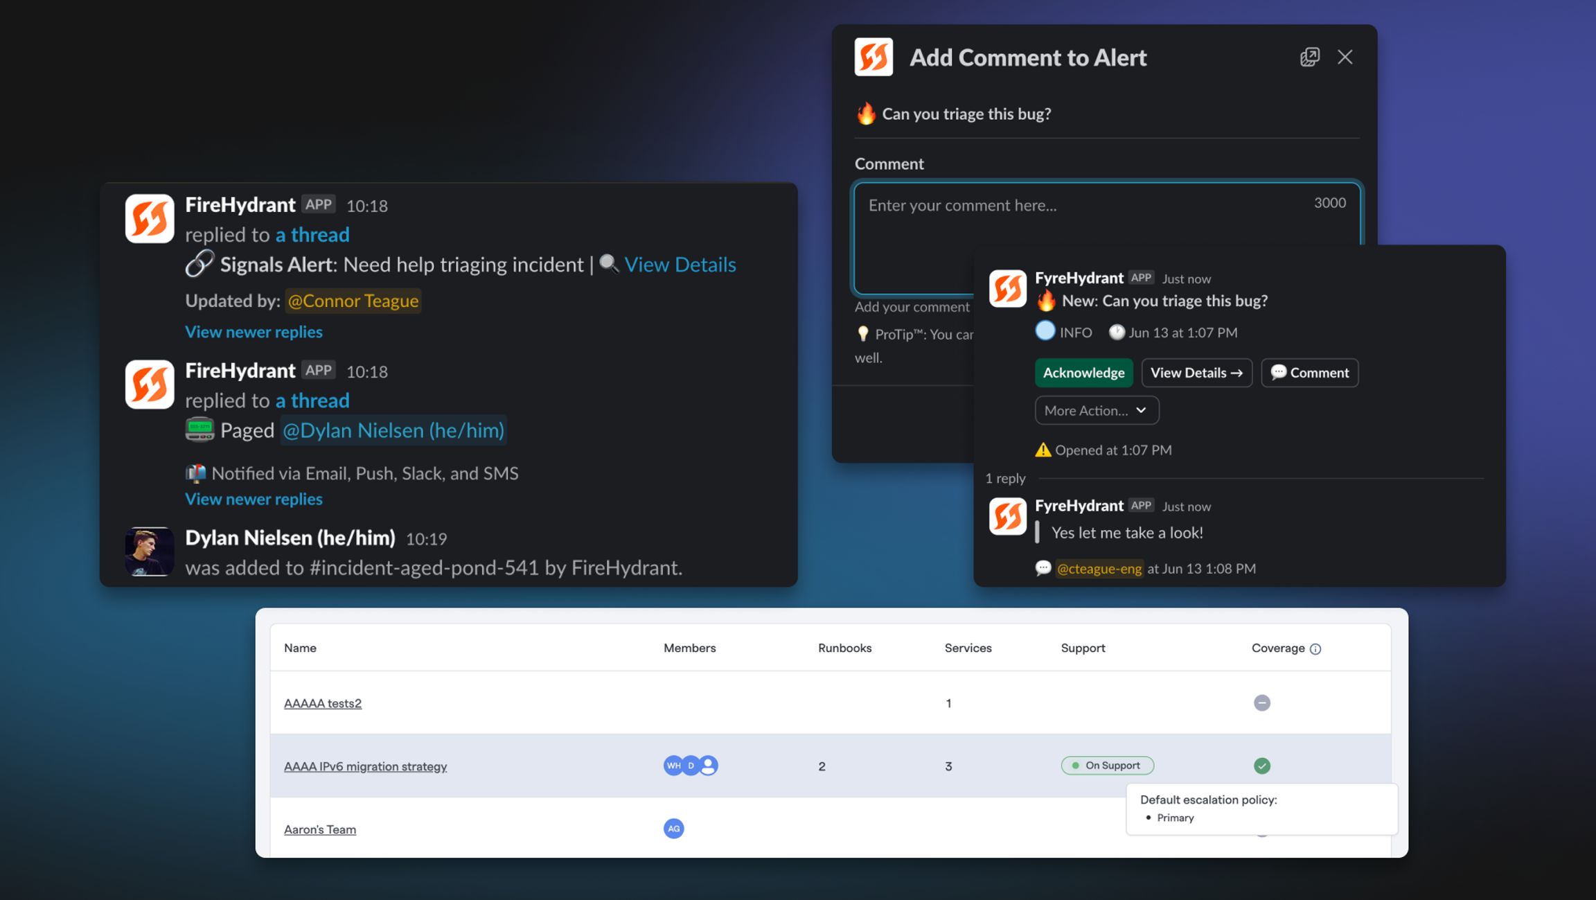Click the Acknowledge button on the alert
The width and height of the screenshot is (1596, 900).
click(1083, 373)
